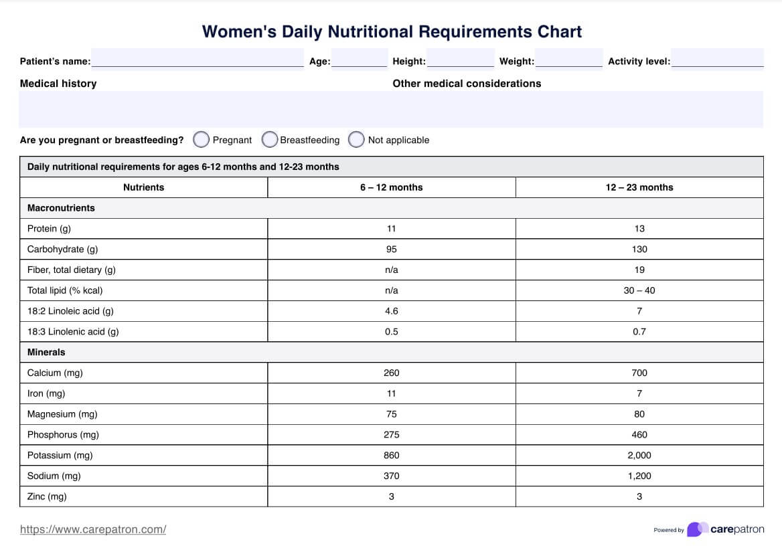This screenshot has height=552, width=782.
Task: Choose the Not applicable option
Action: coord(357,140)
